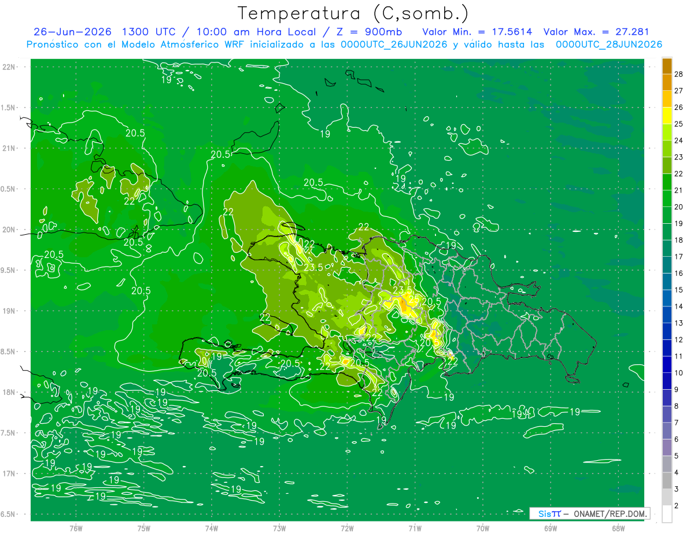Pick the bright yellow colorbar swatch between 25 and 26

[x=667, y=115]
